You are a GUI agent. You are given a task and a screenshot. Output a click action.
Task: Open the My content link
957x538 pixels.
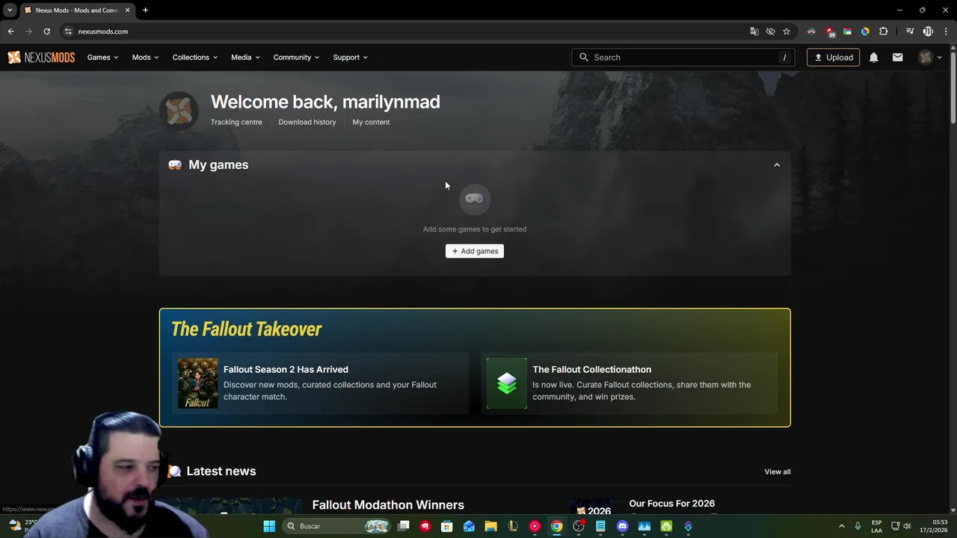tap(371, 122)
